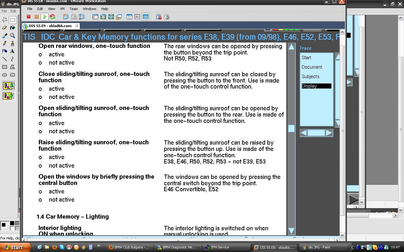Open the VM menu
Image resolution: width=404 pixels, height=252 pixels.
[x=62, y=9]
